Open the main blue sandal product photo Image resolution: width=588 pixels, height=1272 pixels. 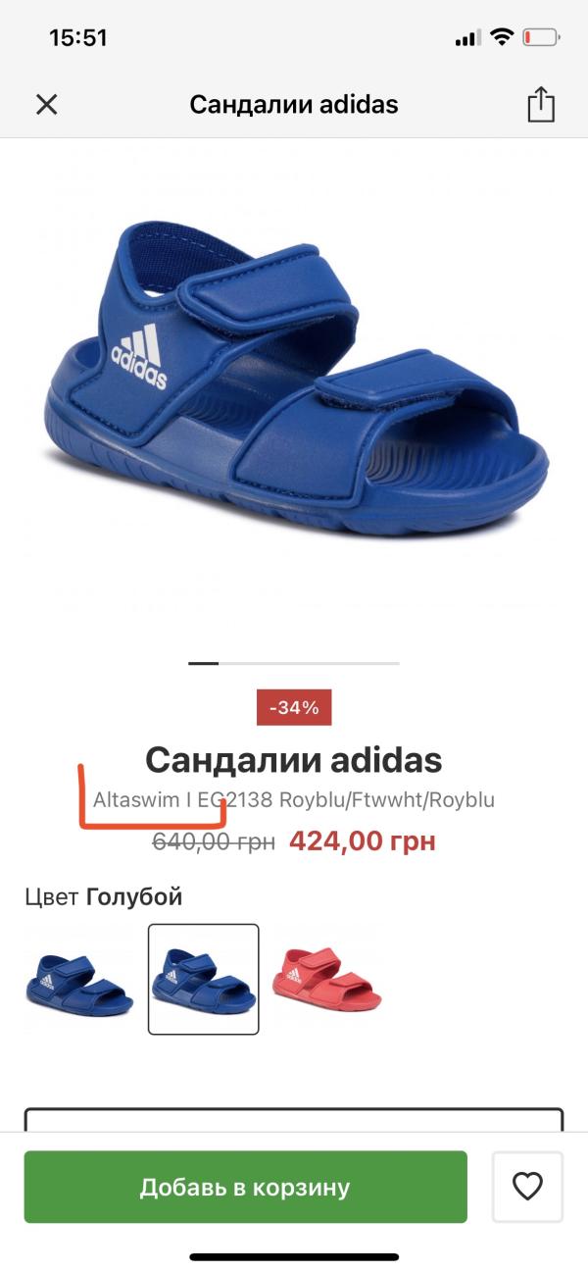point(294,378)
